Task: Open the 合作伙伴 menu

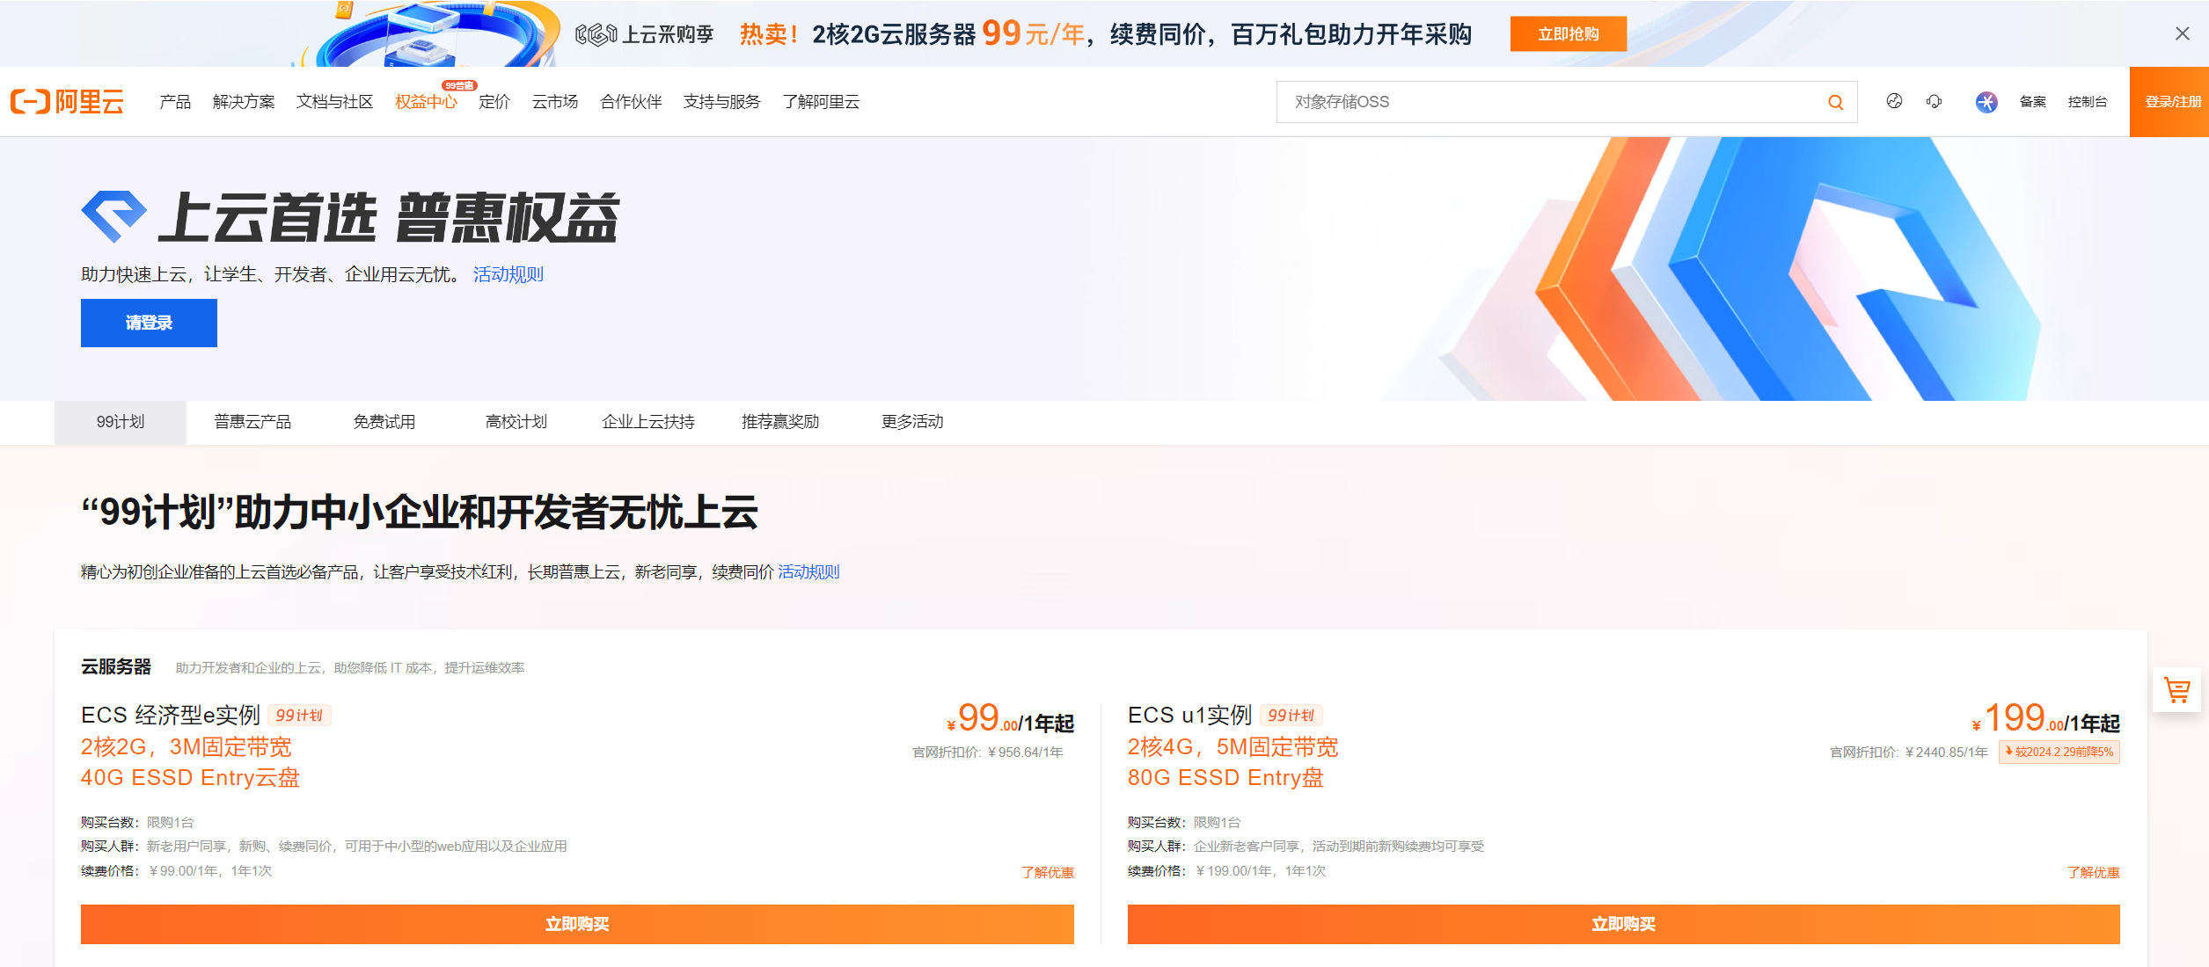Action: pos(631,102)
